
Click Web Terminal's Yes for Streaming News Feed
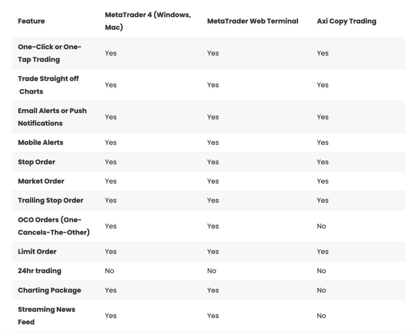coord(213,316)
